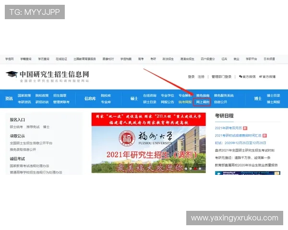The image size is (288, 230).
Task: Select 硕士 in the blue navigation bar
Action: pyautogui.click(x=134, y=99)
